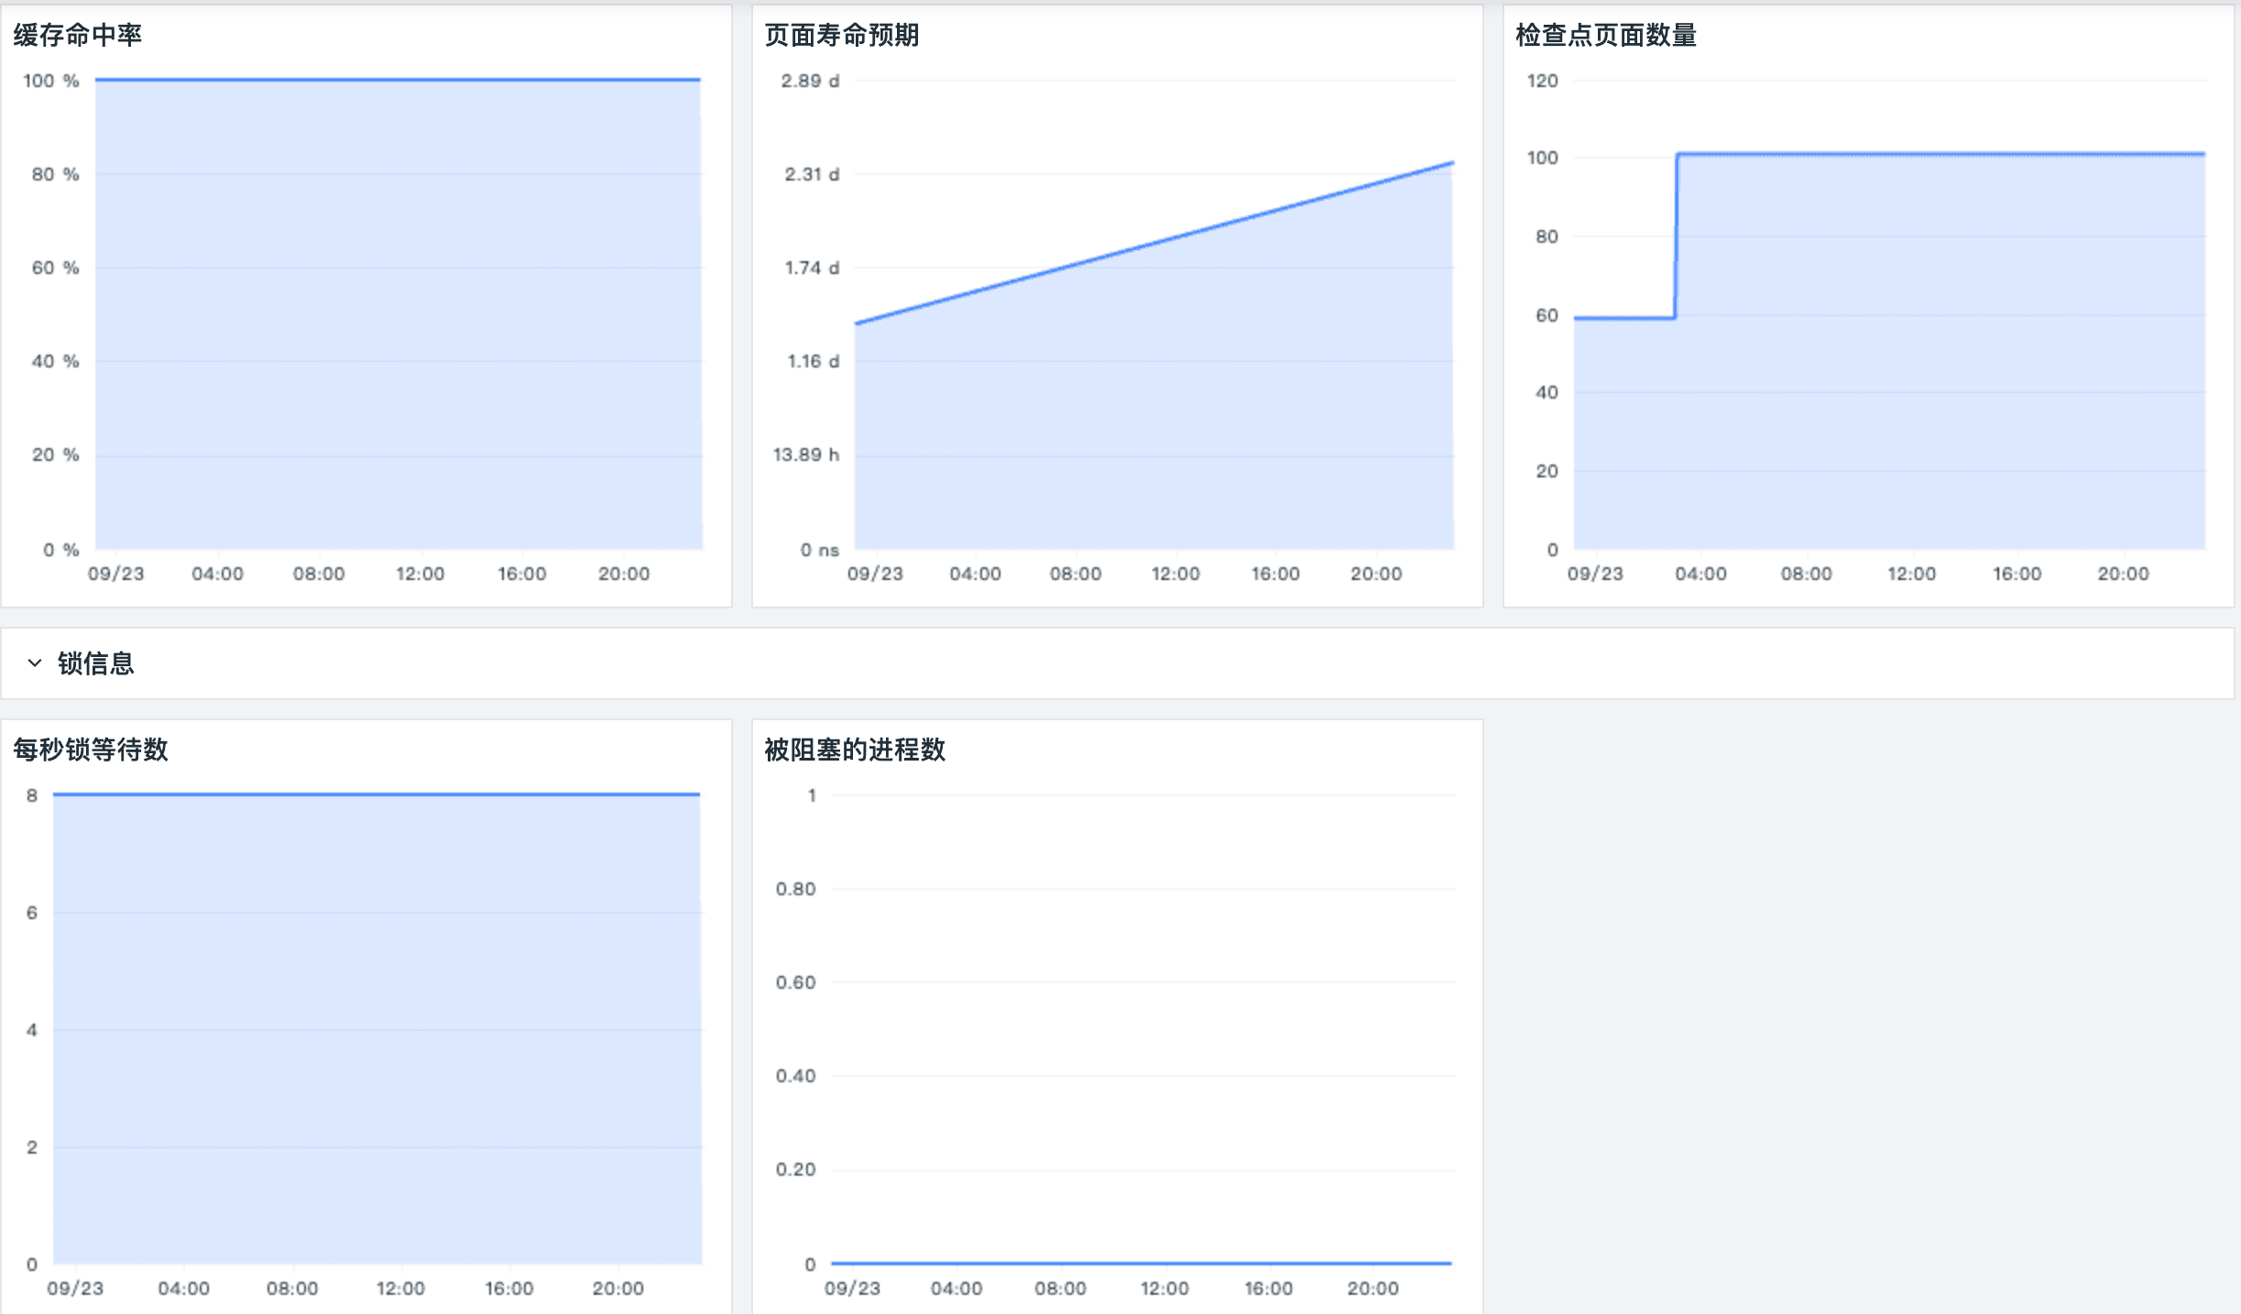Image resolution: width=2241 pixels, height=1314 pixels.
Task: Click the 0.60 label in 被阻塞的进程数 chart
Action: [795, 982]
